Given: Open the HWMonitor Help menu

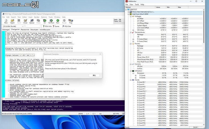Looking at the screenshot, I should pyautogui.click(x=142, y=5).
